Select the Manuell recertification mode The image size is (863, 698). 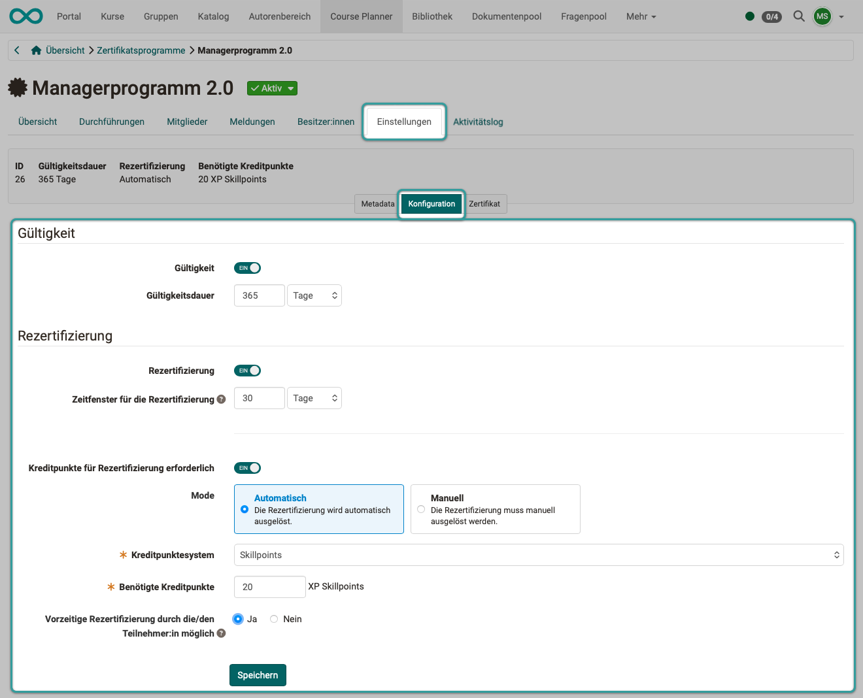coord(420,508)
